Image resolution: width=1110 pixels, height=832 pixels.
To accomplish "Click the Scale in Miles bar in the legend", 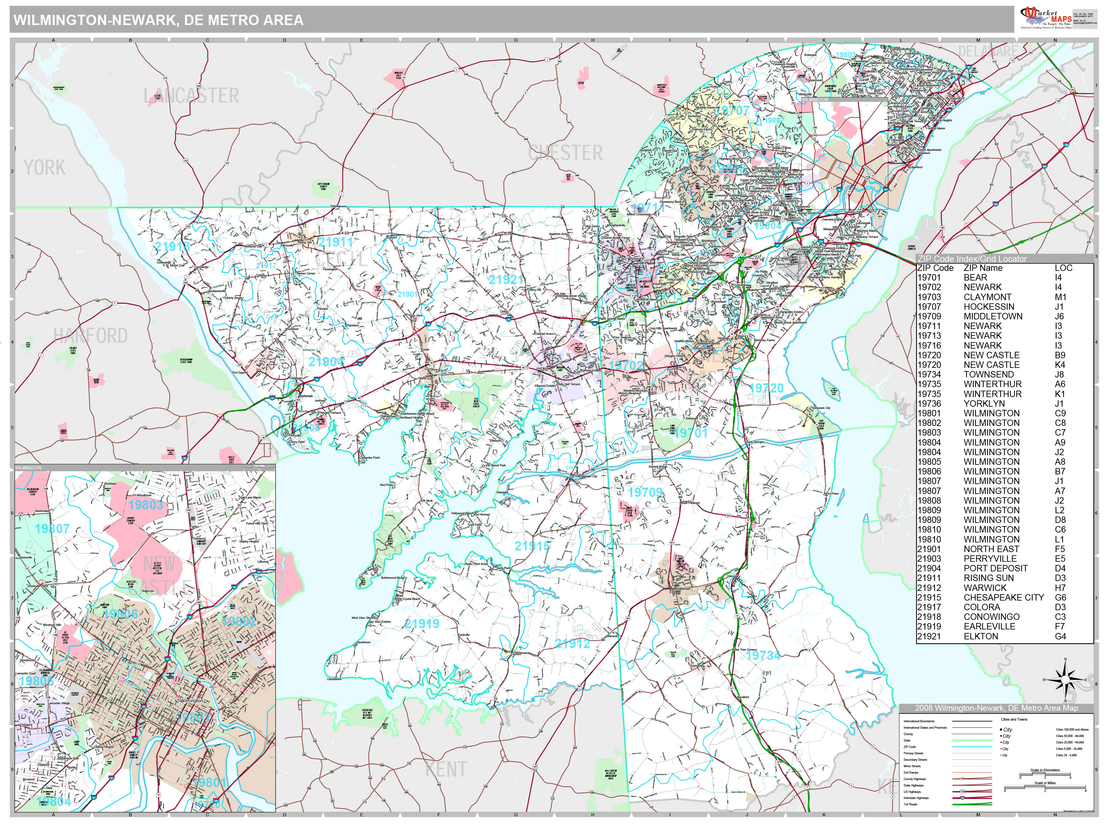I will coord(1044,787).
